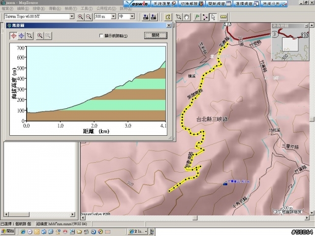Image resolution: width=315 pixels, height=236 pixels.
Task: Click the red crosshair icon in profile dialog
Action: (x=13, y=35)
